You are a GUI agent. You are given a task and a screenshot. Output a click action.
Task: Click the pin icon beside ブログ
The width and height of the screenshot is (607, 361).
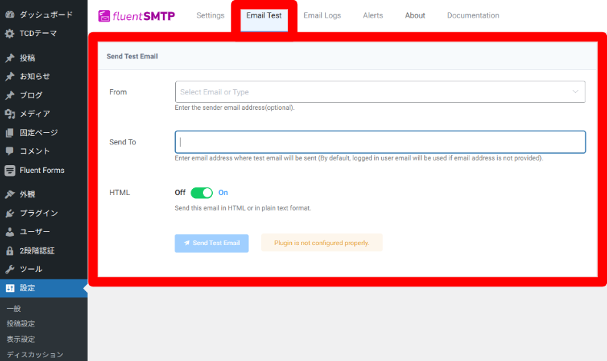pyautogui.click(x=10, y=95)
